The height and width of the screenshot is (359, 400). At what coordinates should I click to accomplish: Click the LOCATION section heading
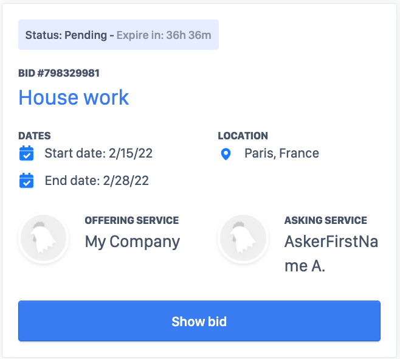tap(243, 136)
